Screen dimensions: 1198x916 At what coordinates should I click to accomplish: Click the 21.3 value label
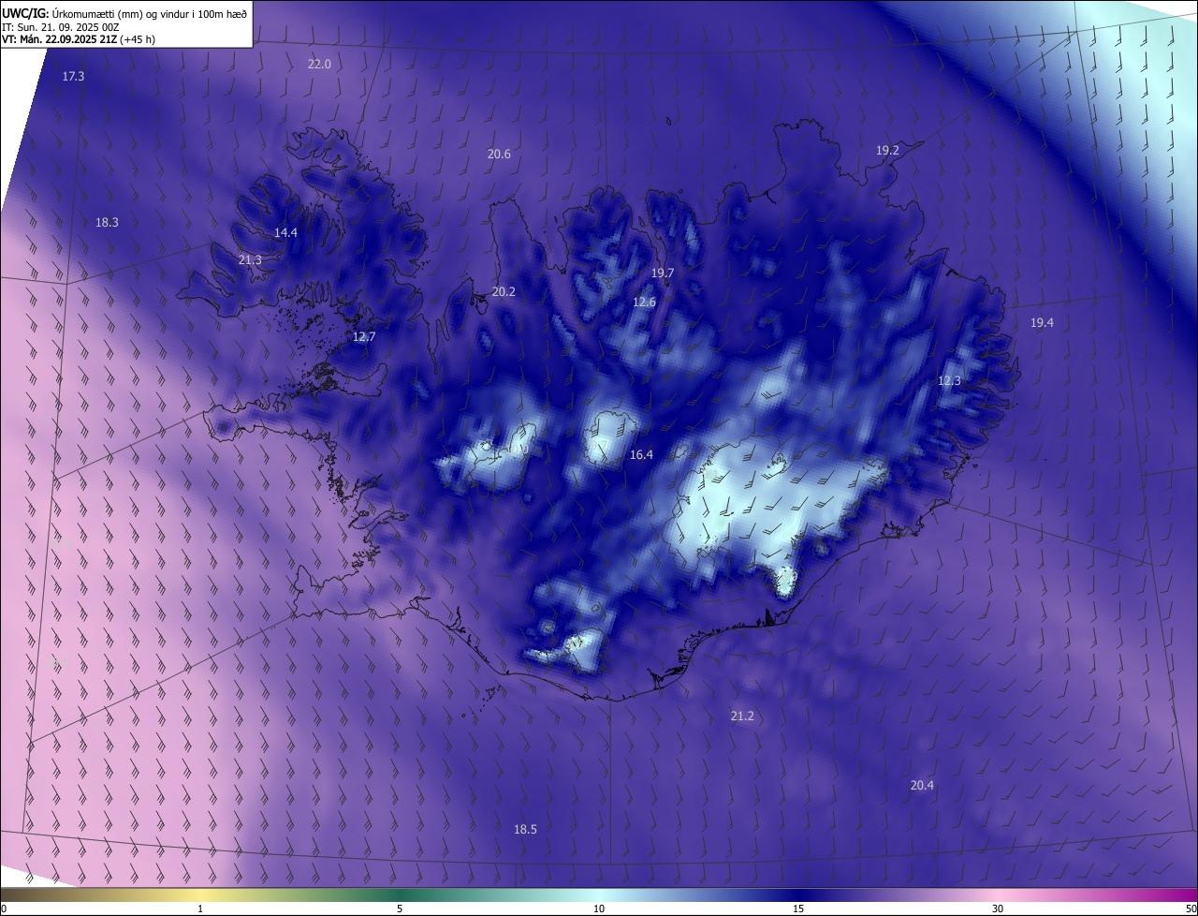pyautogui.click(x=250, y=259)
